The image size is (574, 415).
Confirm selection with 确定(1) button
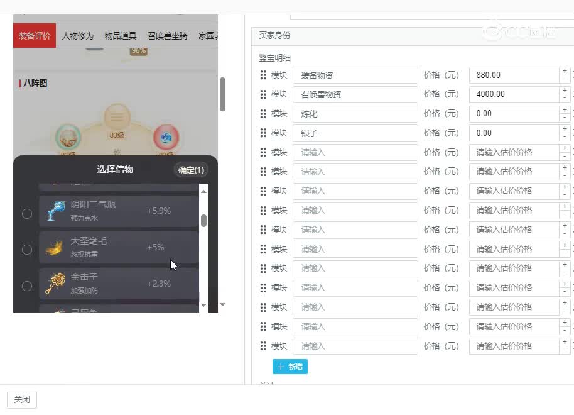pos(191,170)
